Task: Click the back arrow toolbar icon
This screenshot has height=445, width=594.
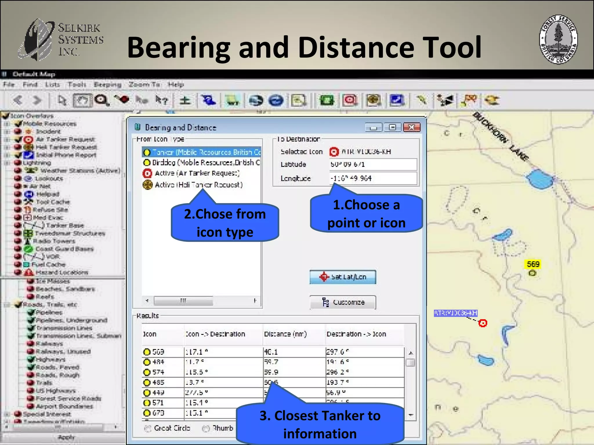Action: (18, 100)
